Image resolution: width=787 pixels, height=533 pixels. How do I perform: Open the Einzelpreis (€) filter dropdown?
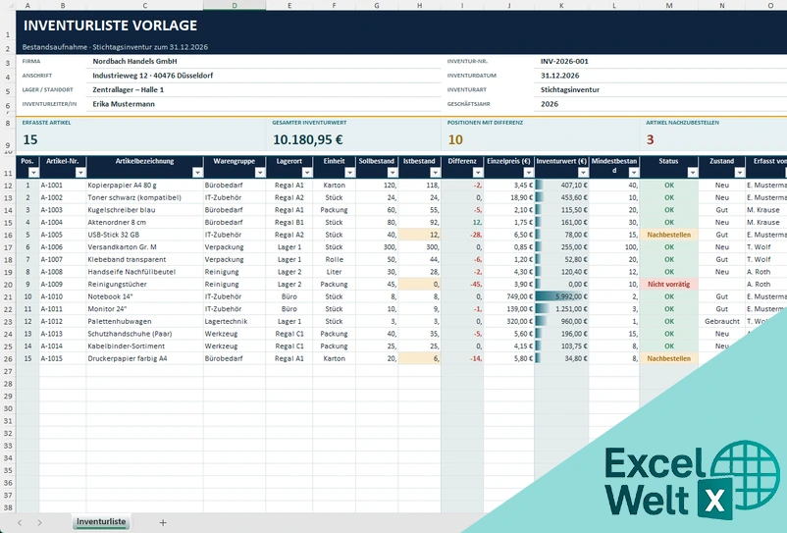point(528,173)
